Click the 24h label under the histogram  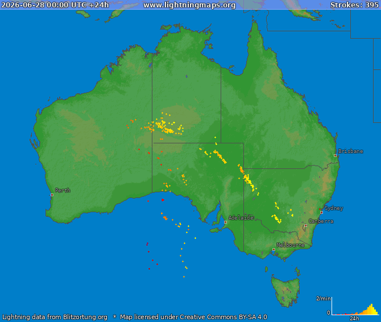click(354, 319)
